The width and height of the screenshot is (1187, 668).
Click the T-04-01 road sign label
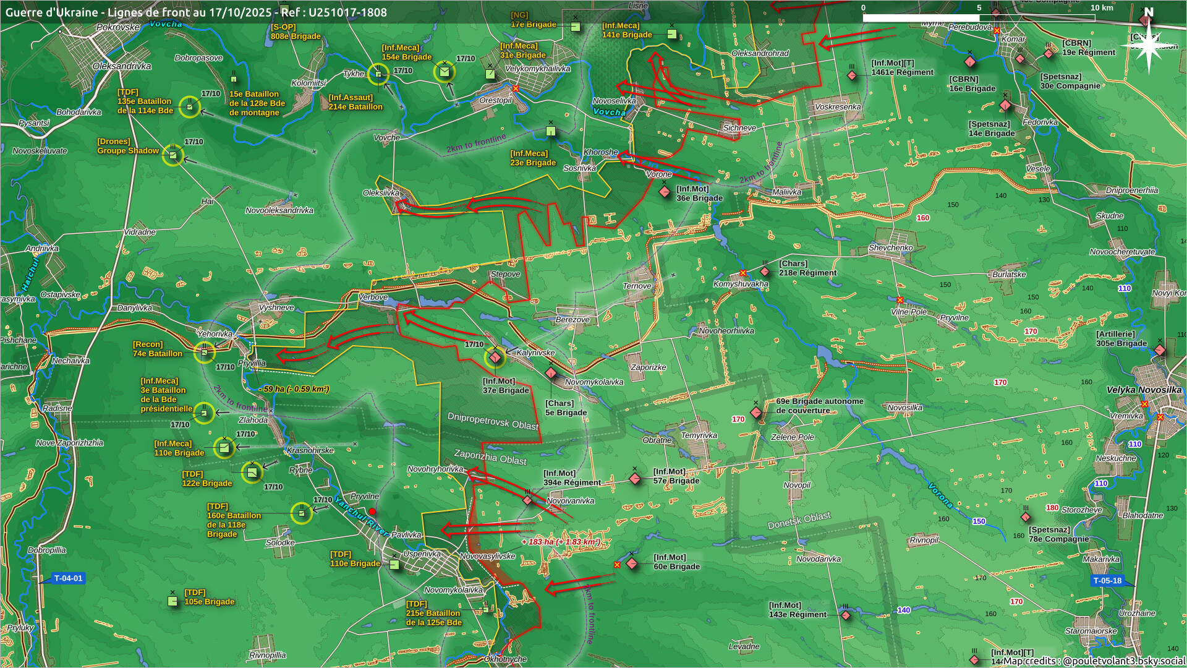tap(67, 578)
